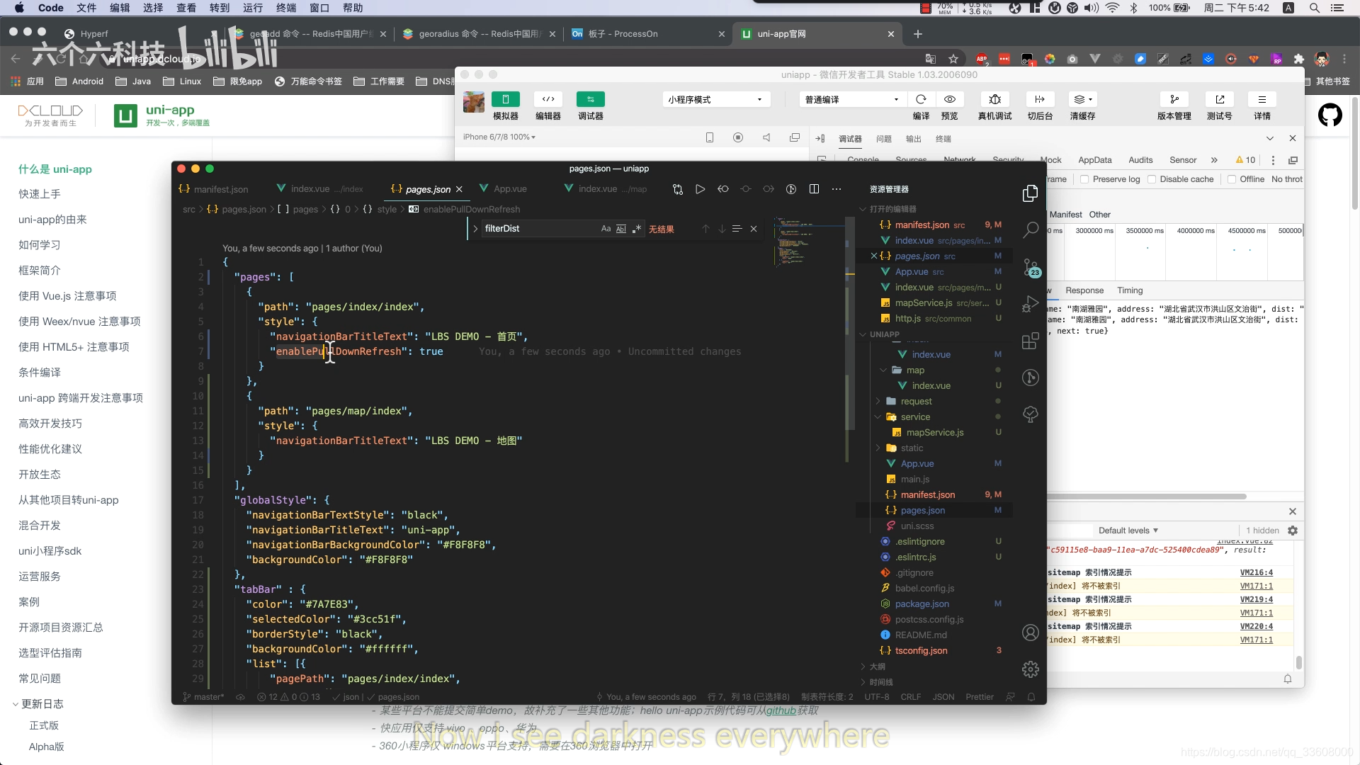Image resolution: width=1360 pixels, height=765 pixels.
Task: Open the Manage gear in activity bar
Action: (x=1031, y=669)
